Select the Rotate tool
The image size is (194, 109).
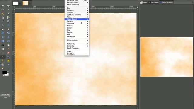(x=3, y=33)
